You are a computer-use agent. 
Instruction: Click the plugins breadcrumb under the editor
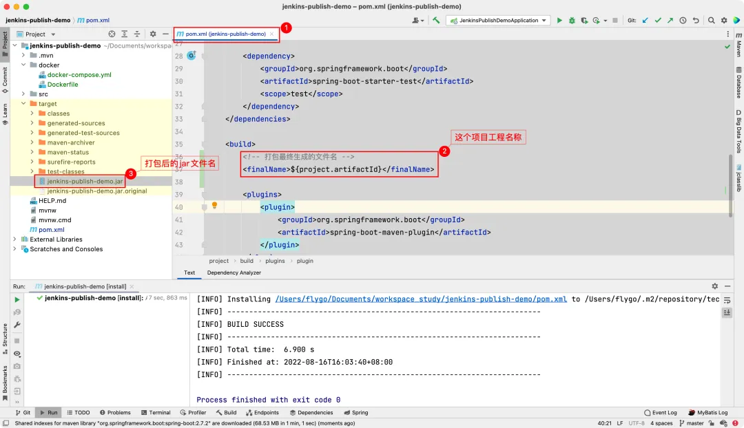(x=275, y=261)
